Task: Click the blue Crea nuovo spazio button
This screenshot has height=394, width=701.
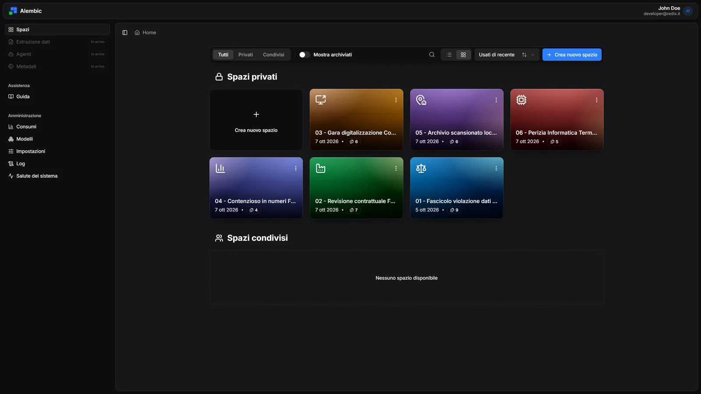Action: coord(572,55)
